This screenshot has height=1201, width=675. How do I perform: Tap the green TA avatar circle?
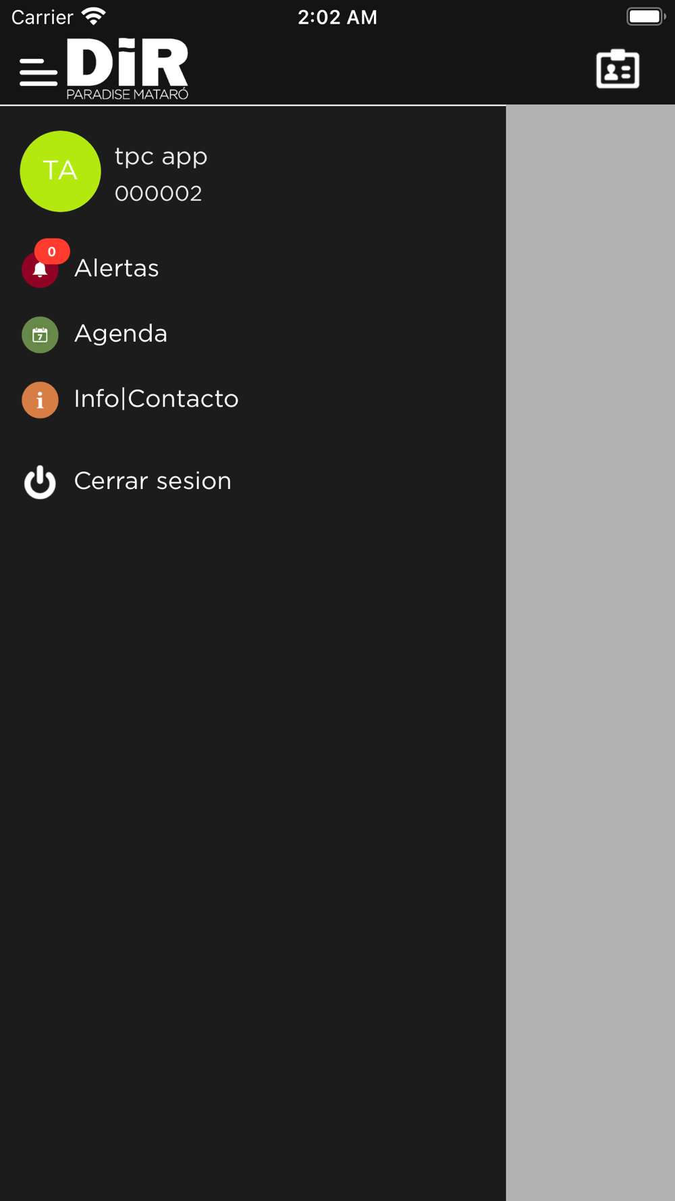60,172
